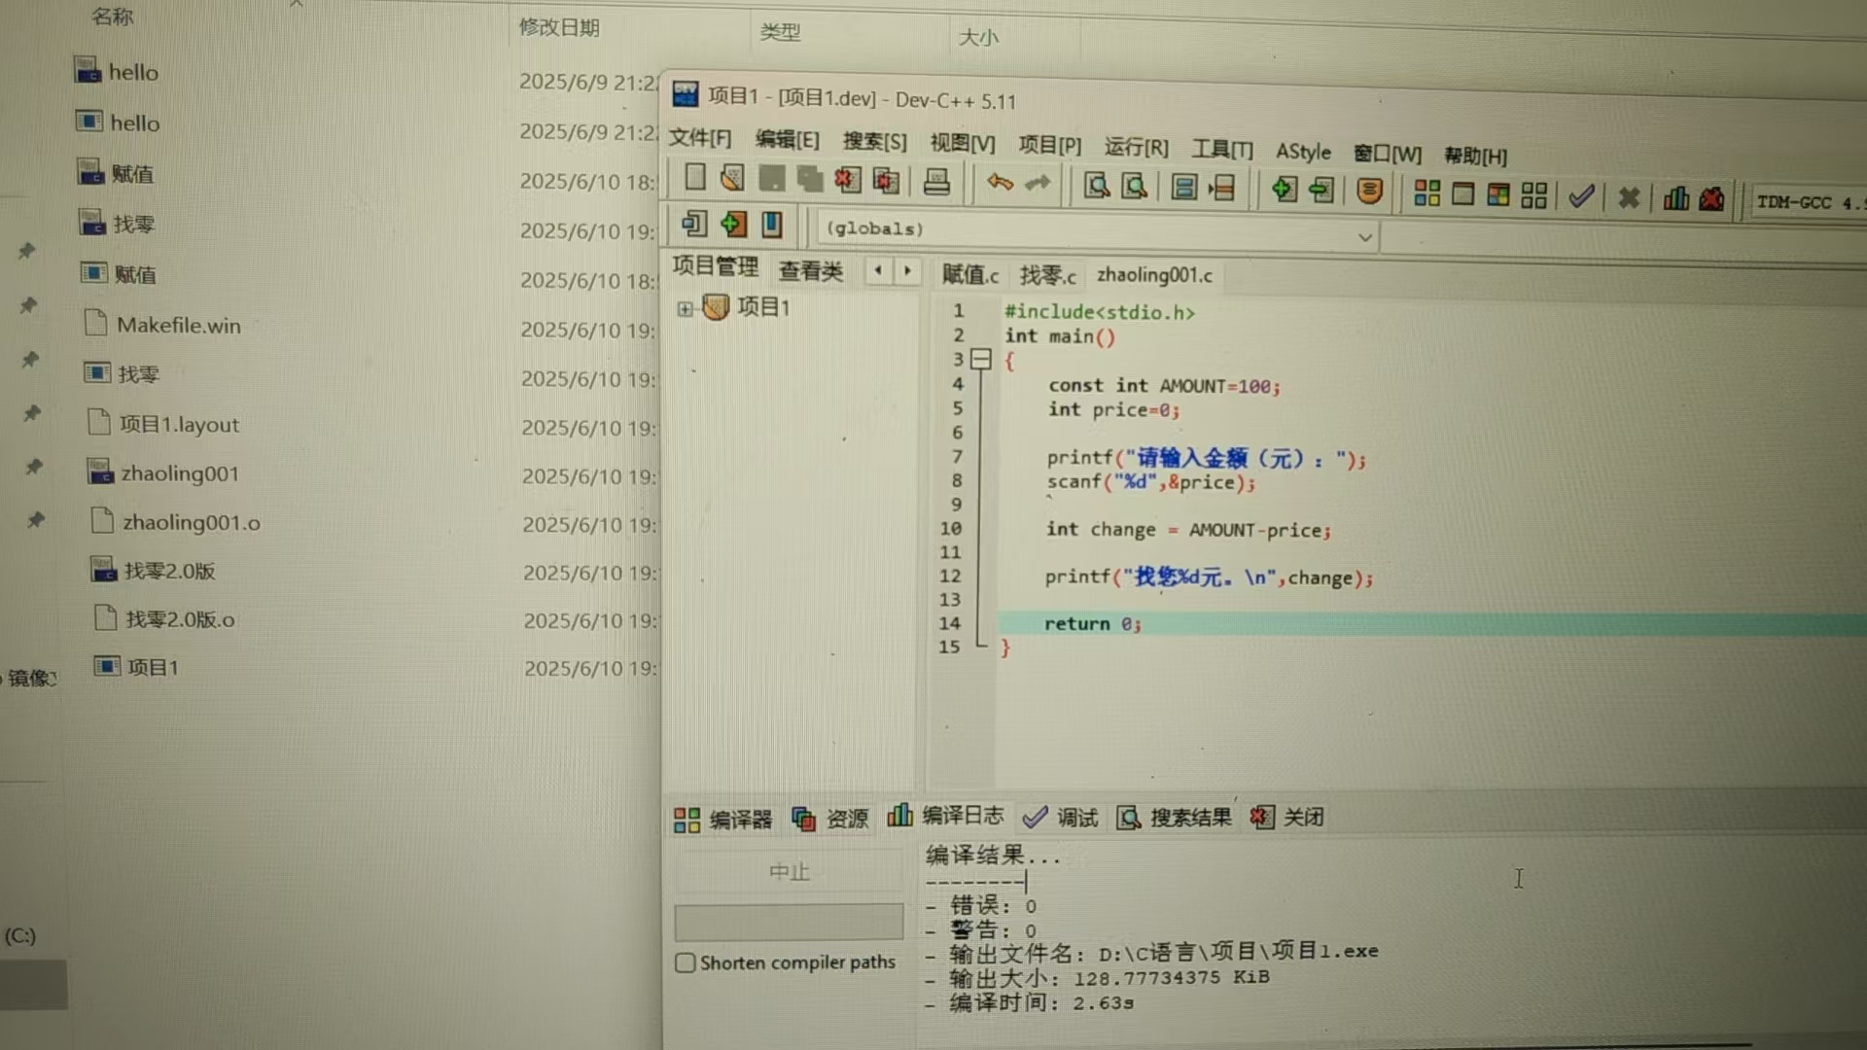This screenshot has height=1050, width=1867.
Task: Click the profile analysis bar chart icon
Action: pyautogui.click(x=1675, y=198)
